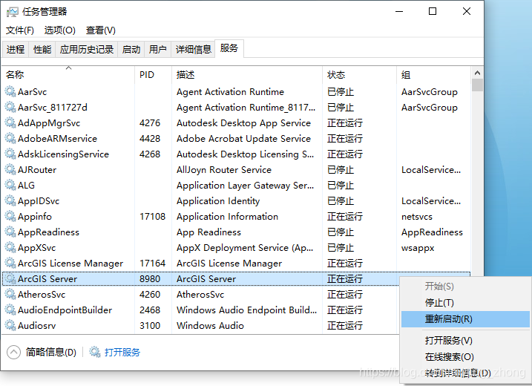
Task: Choose 转到详细信息(D) in the context menu
Action: coord(465,373)
